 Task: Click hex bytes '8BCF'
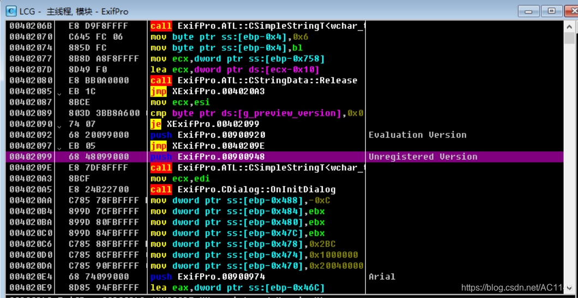point(80,179)
